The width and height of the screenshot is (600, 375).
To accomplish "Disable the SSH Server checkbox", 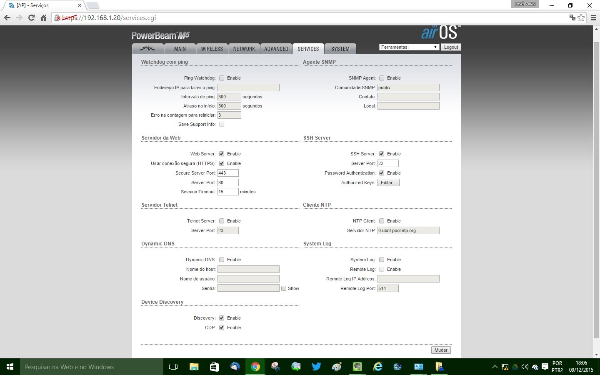I will click(x=382, y=154).
